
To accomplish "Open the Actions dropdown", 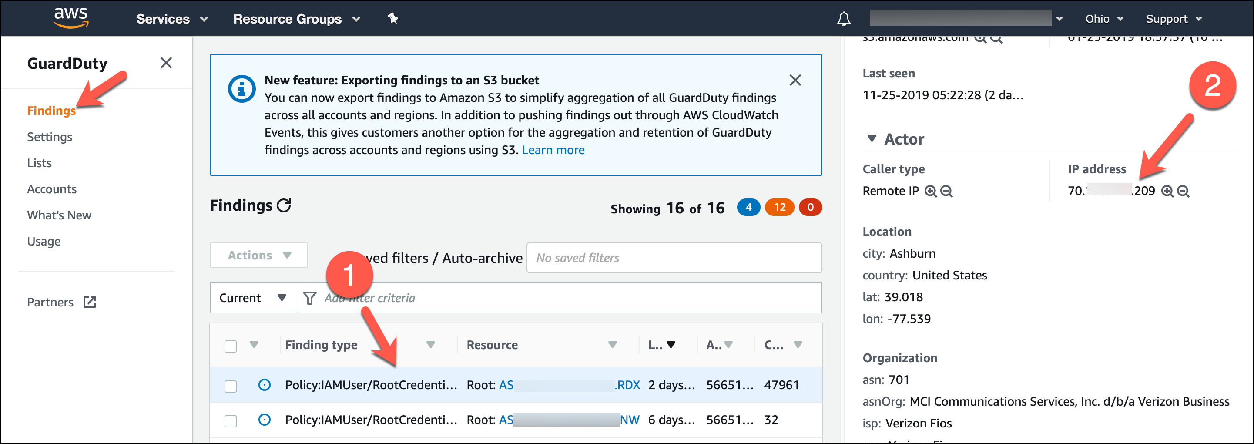I will [x=258, y=255].
